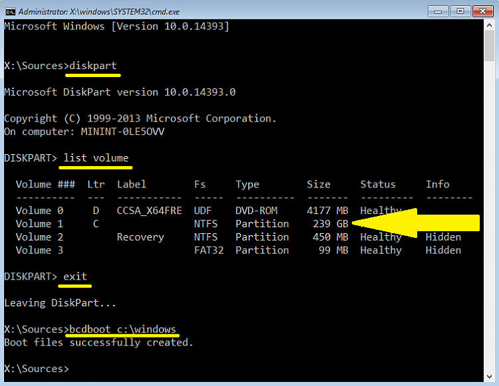Click 'Partition' in the Volume 3 row
The image size is (499, 386).
click(262, 250)
